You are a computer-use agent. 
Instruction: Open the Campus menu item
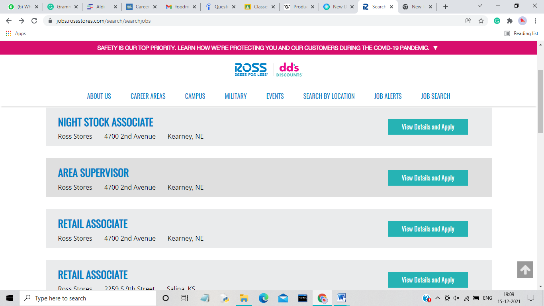point(195,96)
